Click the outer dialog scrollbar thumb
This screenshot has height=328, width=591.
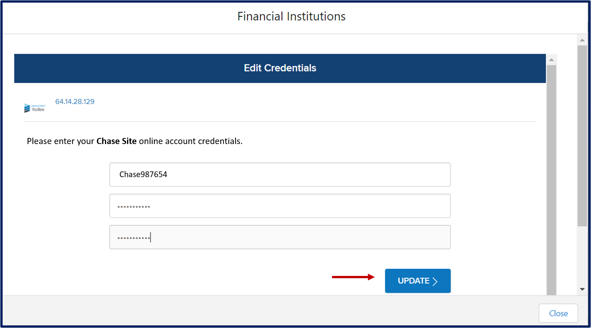(582, 136)
